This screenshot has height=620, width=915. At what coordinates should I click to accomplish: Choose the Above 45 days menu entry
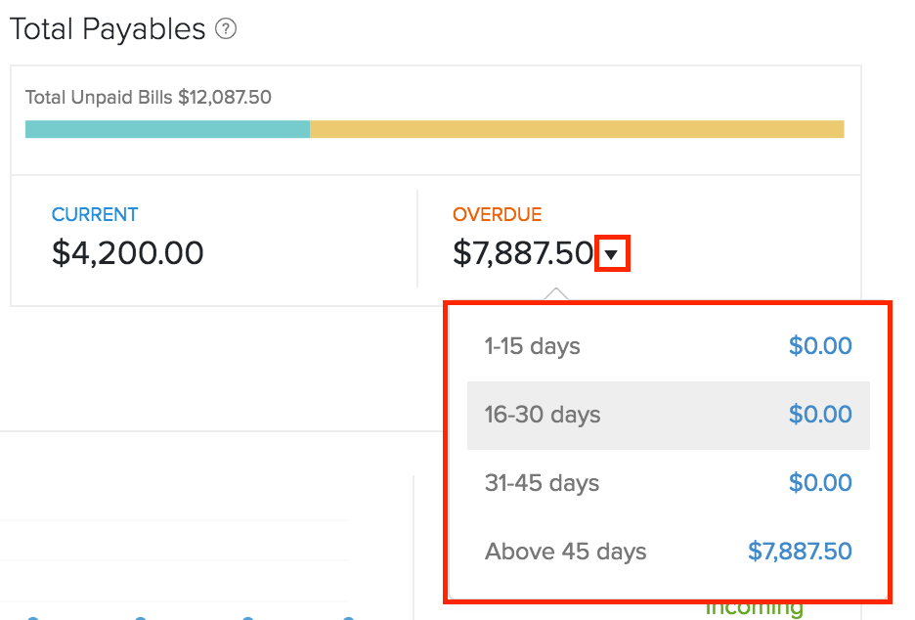(x=566, y=552)
